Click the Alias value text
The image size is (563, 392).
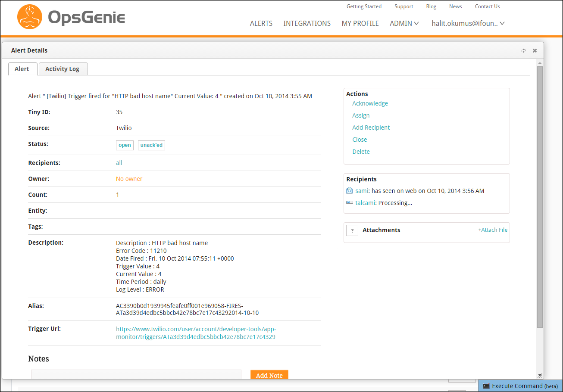pos(187,309)
